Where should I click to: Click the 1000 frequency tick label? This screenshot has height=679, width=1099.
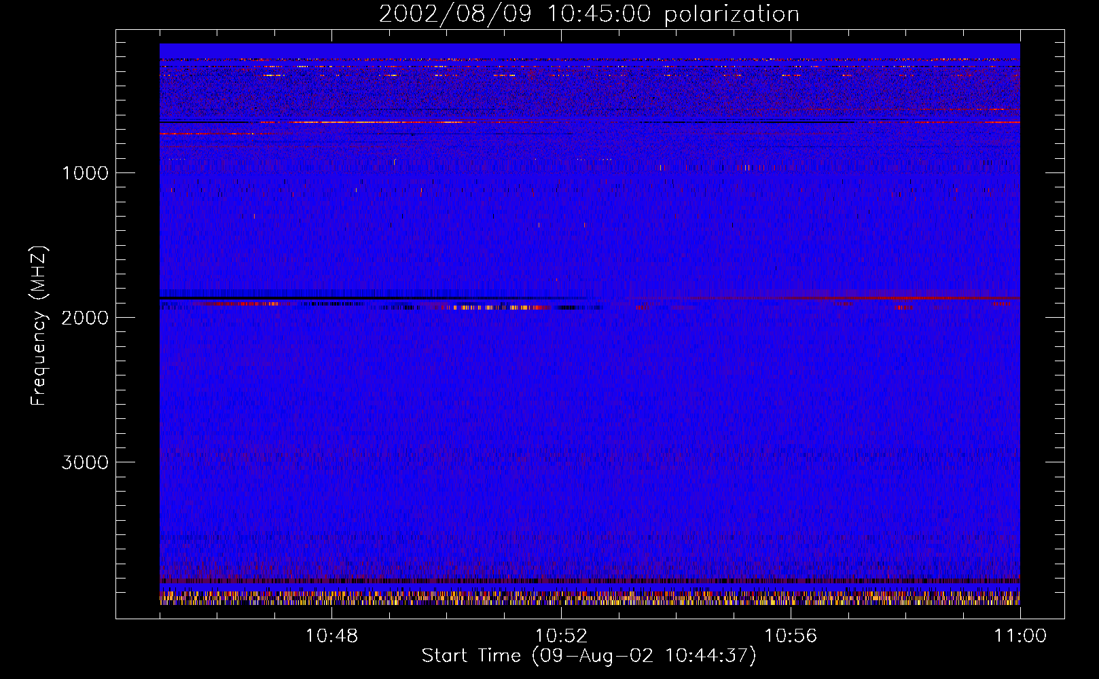pyautogui.click(x=85, y=172)
